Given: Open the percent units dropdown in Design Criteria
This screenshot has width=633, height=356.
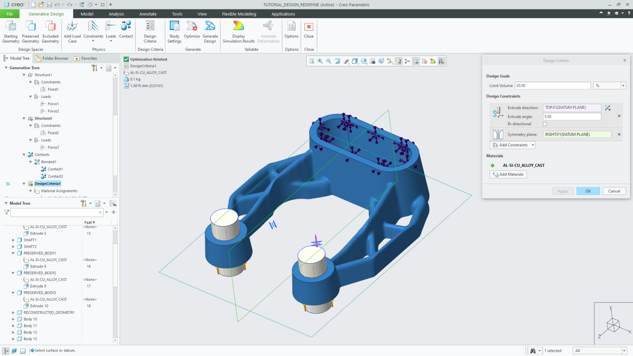Looking at the screenshot, I should [623, 85].
